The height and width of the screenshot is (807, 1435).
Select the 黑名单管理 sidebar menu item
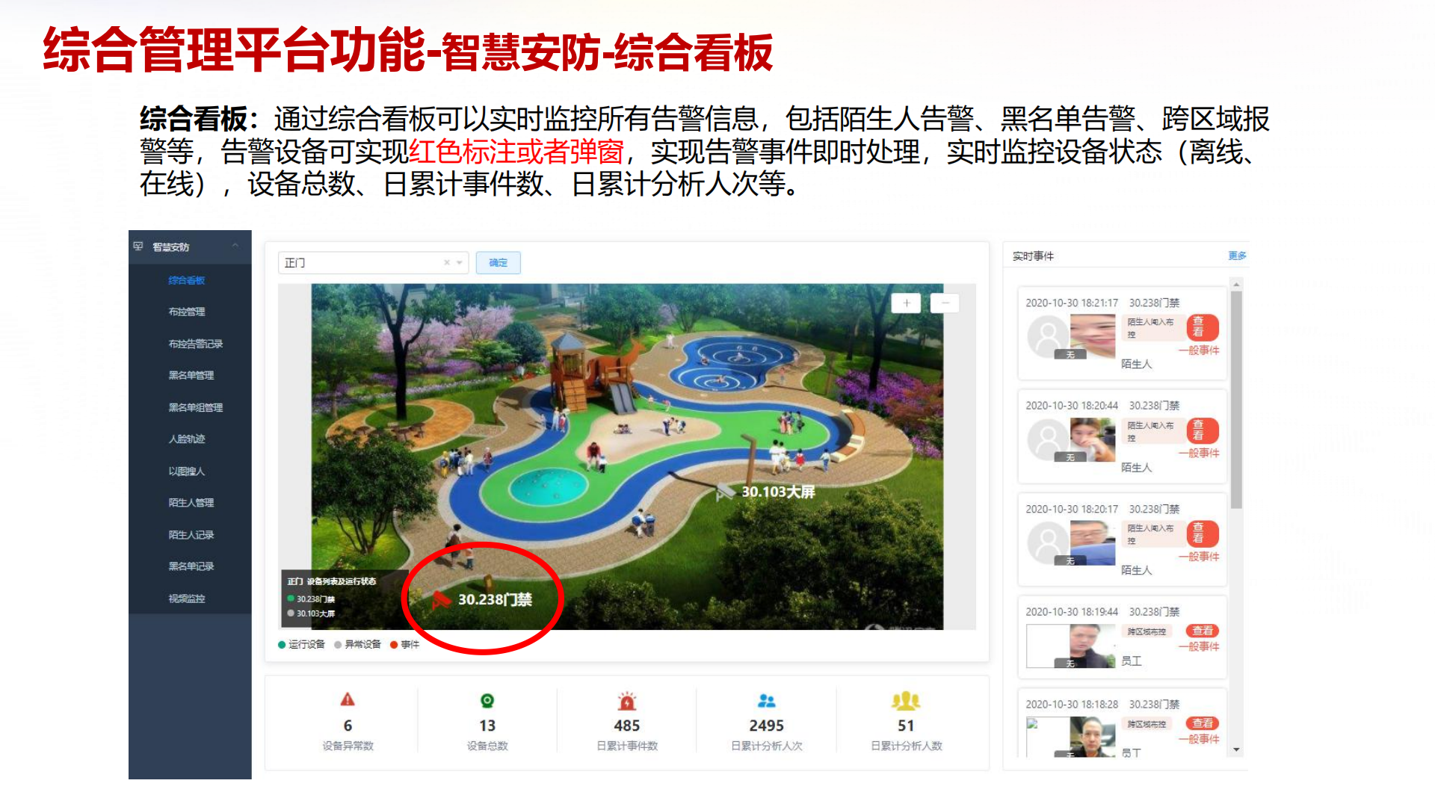[191, 375]
